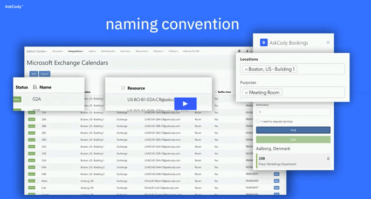Tick the 'I need to request services' checkbox
Screen dimensions: 371x199
(258, 121)
